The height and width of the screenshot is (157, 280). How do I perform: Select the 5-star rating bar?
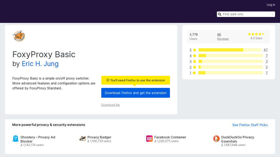(230, 50)
